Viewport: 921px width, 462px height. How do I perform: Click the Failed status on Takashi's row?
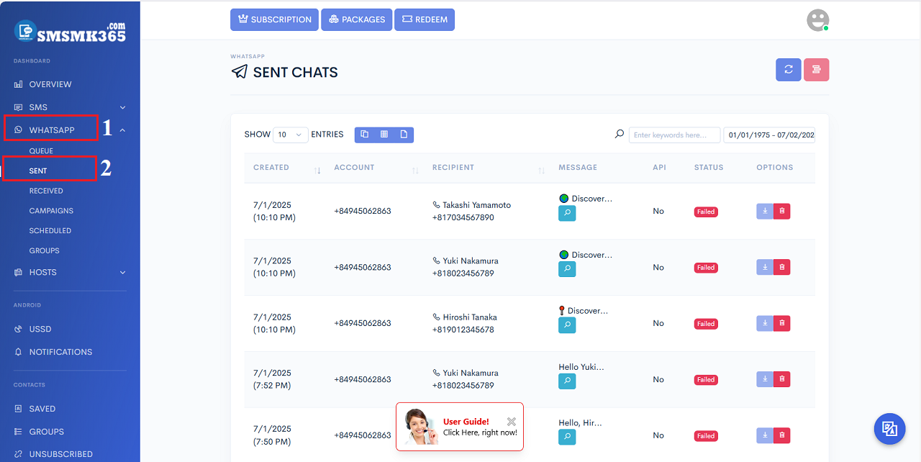click(706, 212)
